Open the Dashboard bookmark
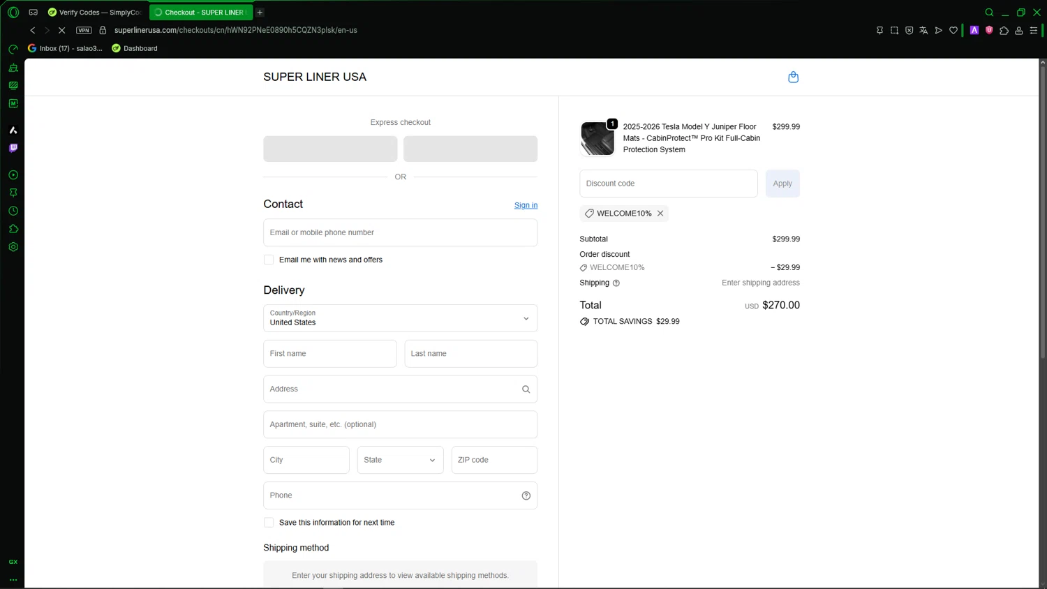 click(x=135, y=48)
